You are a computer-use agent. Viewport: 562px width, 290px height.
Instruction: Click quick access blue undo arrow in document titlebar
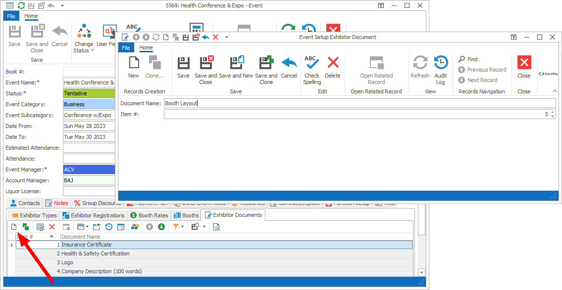click(x=205, y=37)
